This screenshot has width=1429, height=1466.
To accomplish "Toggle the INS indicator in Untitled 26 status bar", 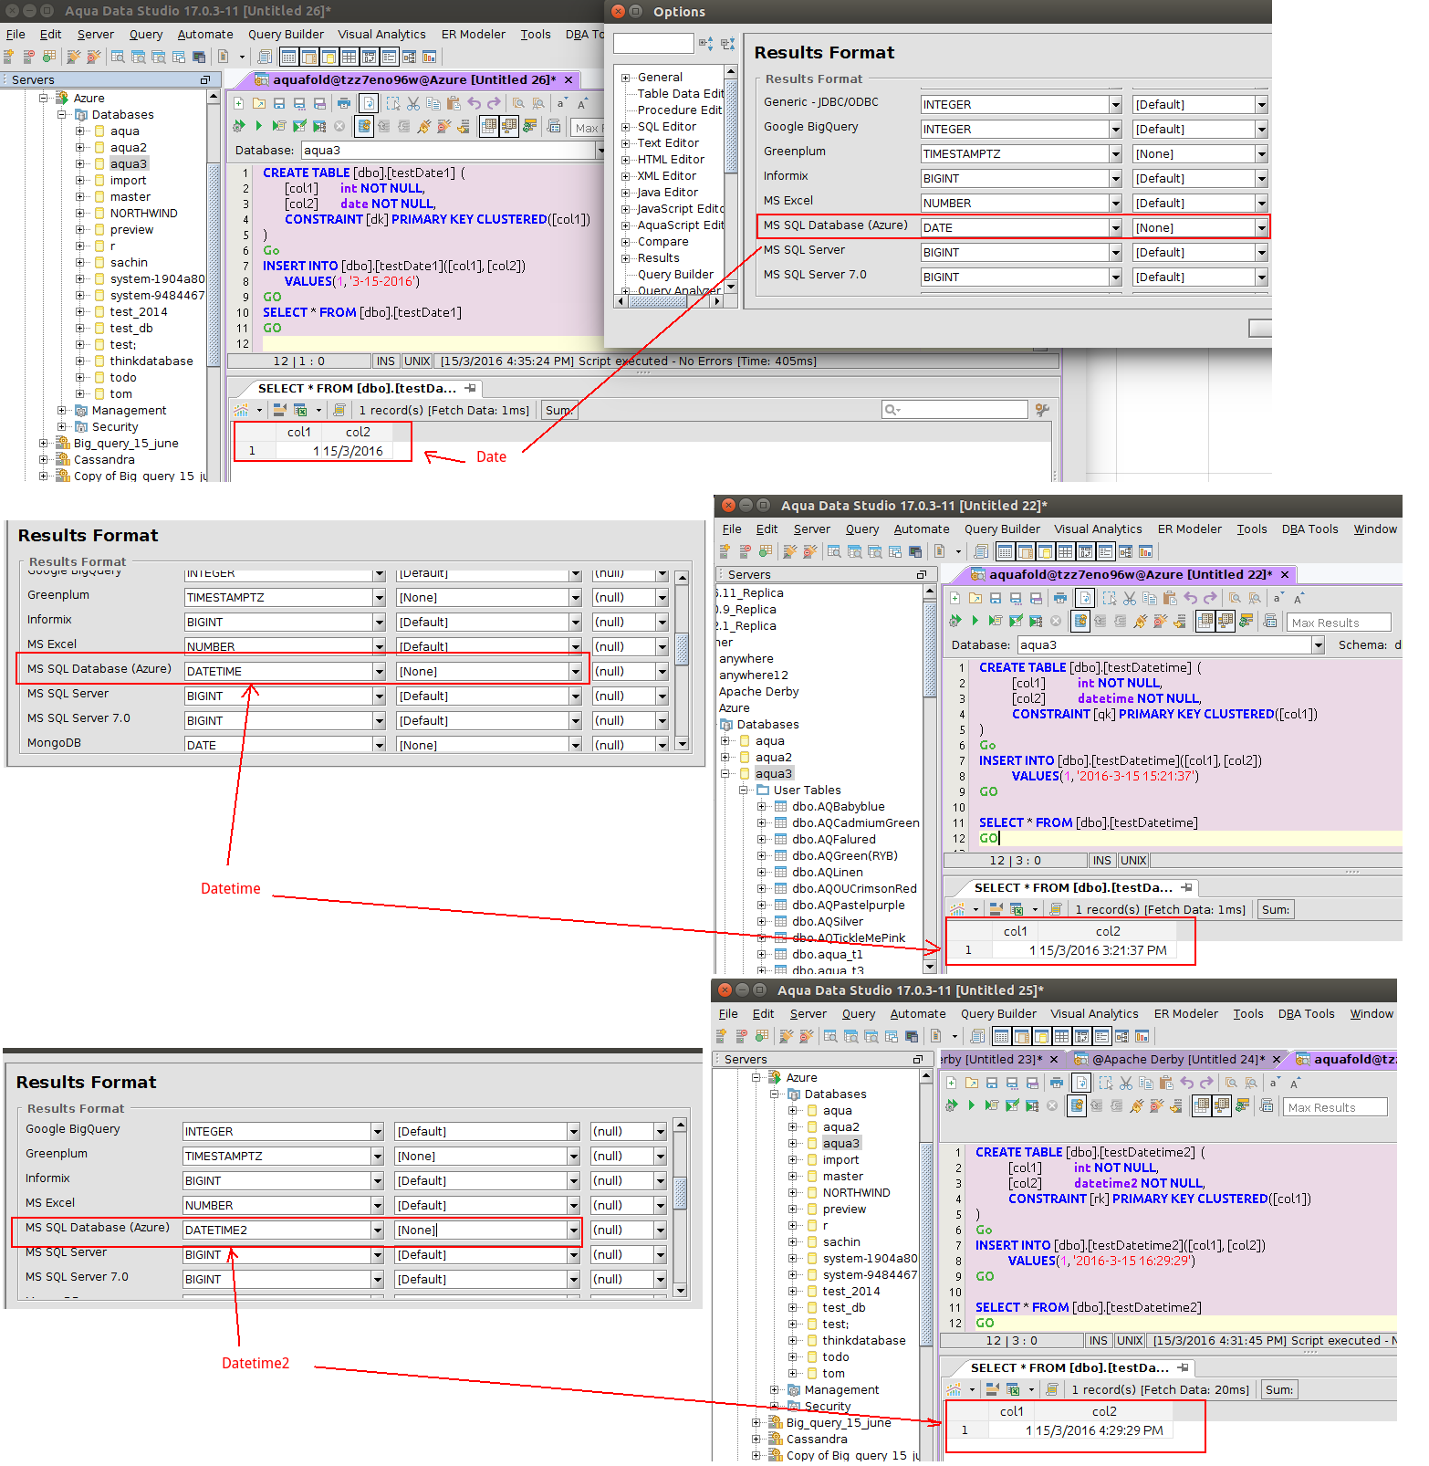I will tap(386, 361).
